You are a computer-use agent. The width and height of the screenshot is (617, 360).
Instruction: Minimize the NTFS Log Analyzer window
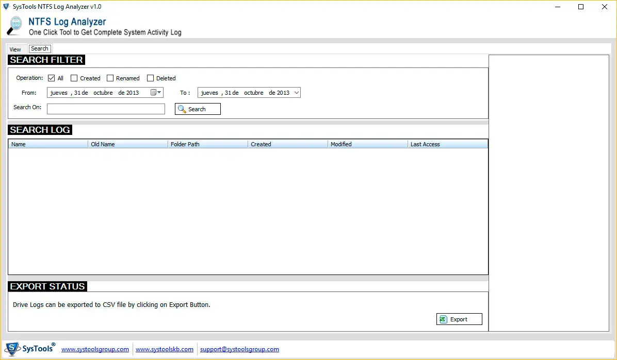pyautogui.click(x=558, y=7)
